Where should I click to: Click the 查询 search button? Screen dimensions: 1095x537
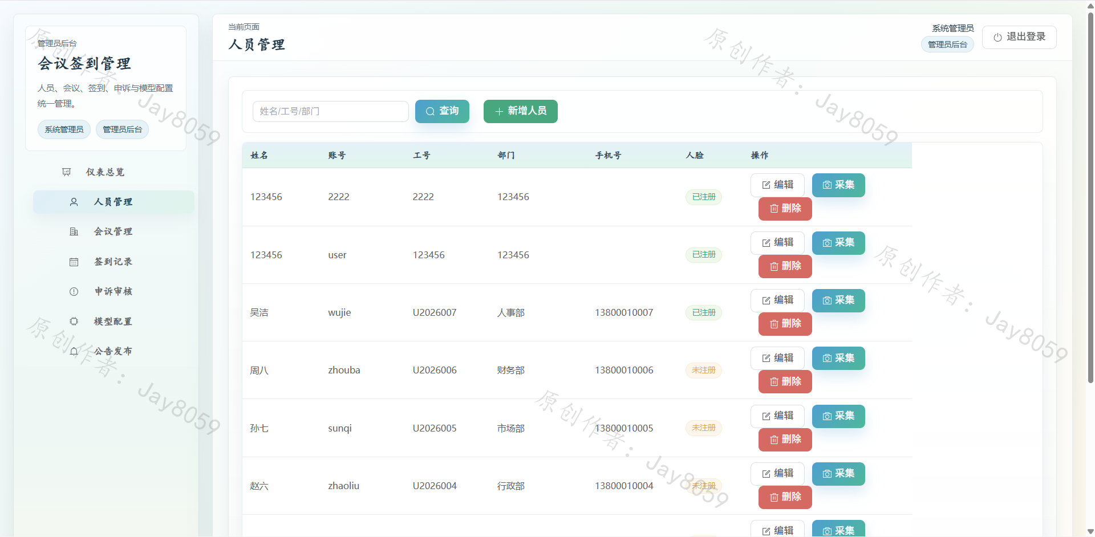click(x=442, y=111)
